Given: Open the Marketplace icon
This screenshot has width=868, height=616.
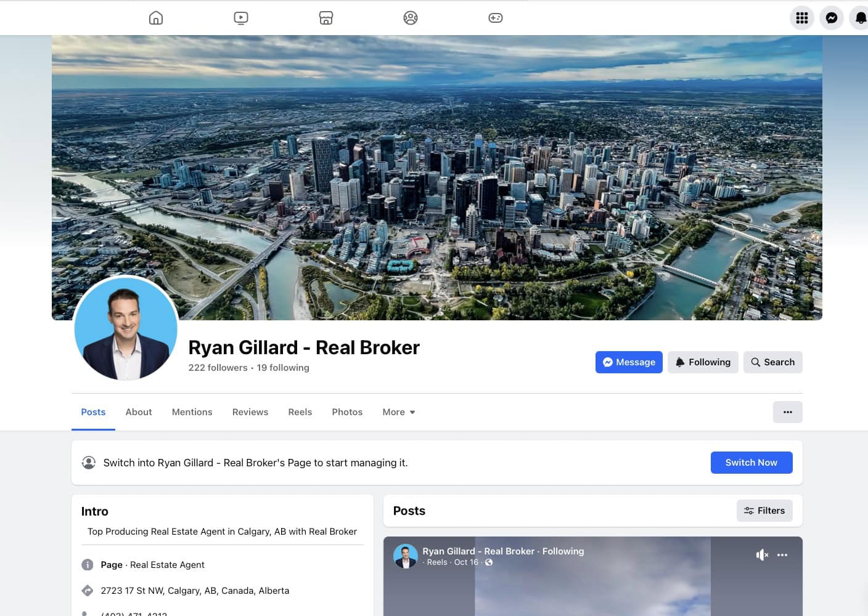Looking at the screenshot, I should (326, 18).
